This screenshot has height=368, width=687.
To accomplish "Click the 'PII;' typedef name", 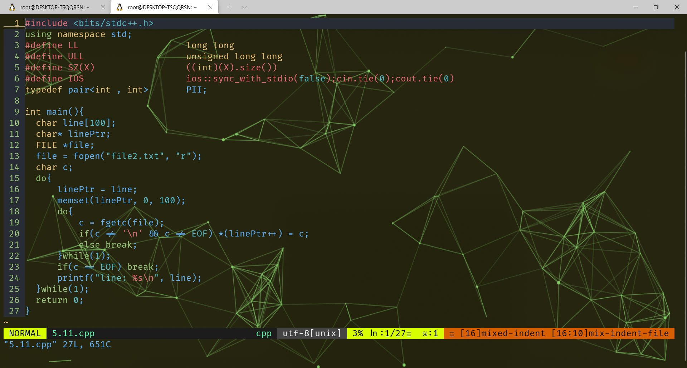I will point(196,90).
